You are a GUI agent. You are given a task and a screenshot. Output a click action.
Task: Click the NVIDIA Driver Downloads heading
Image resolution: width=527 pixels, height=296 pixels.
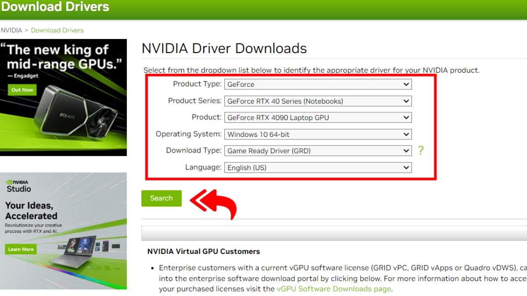[224, 48]
